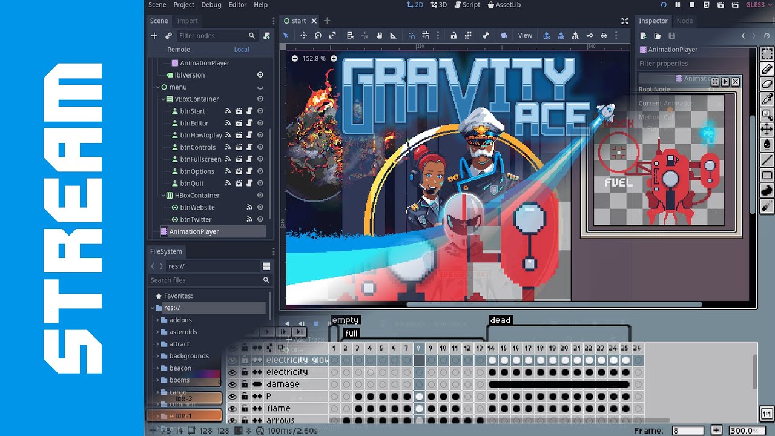Toggle the lock on the electricity layer
This screenshot has height=436, width=775.
(245, 372)
